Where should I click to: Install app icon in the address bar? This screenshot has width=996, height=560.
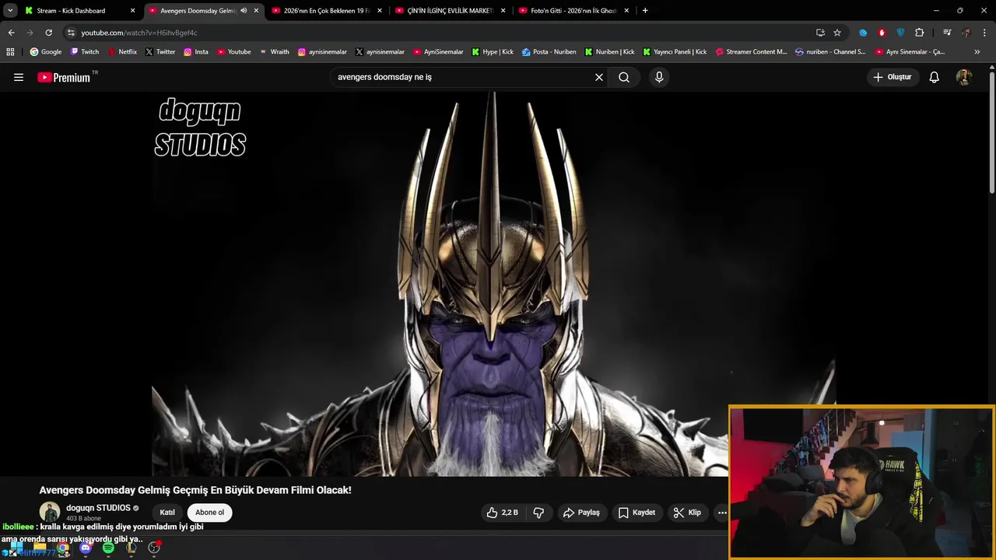click(820, 33)
